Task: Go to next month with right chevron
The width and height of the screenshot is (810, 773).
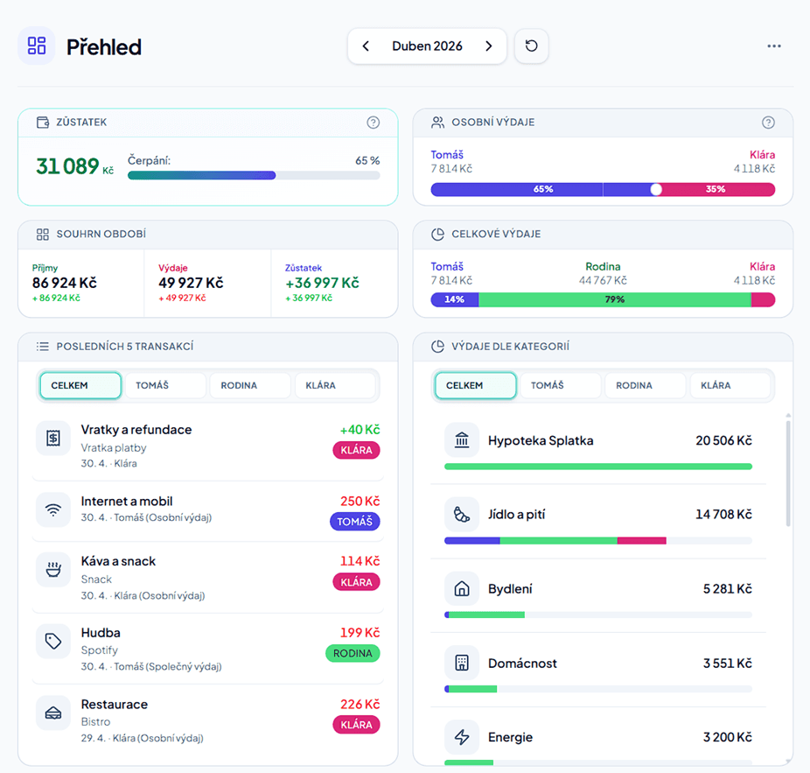Action: pyautogui.click(x=489, y=46)
